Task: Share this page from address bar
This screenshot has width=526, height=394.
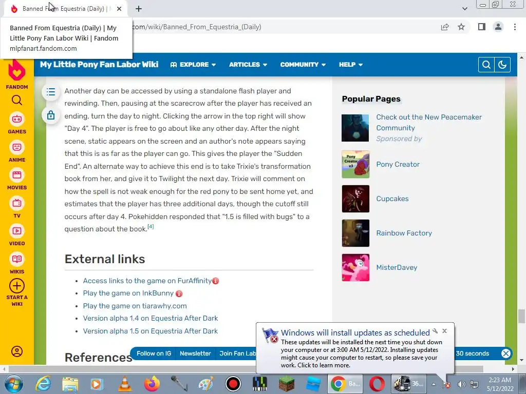Action: pyautogui.click(x=445, y=27)
